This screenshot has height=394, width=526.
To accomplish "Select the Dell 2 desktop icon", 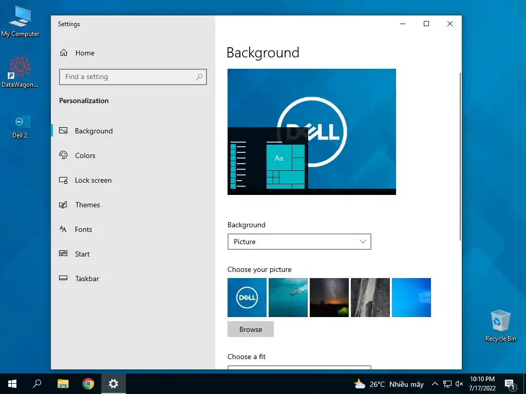I will (x=20, y=127).
